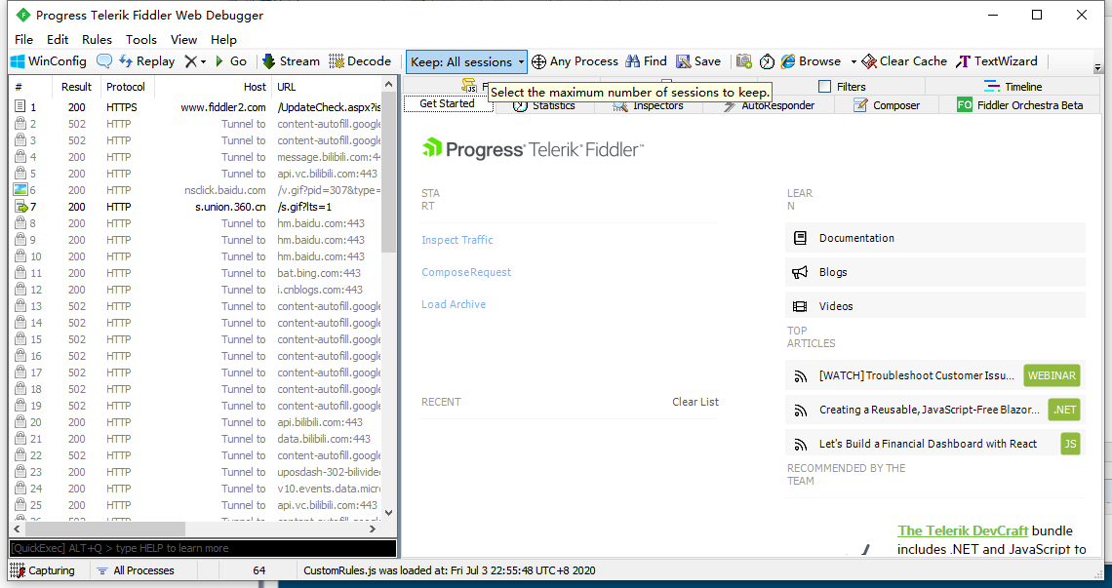Click the timer stopwatch icon
Image resolution: width=1112 pixels, height=588 pixels.
[x=767, y=61]
